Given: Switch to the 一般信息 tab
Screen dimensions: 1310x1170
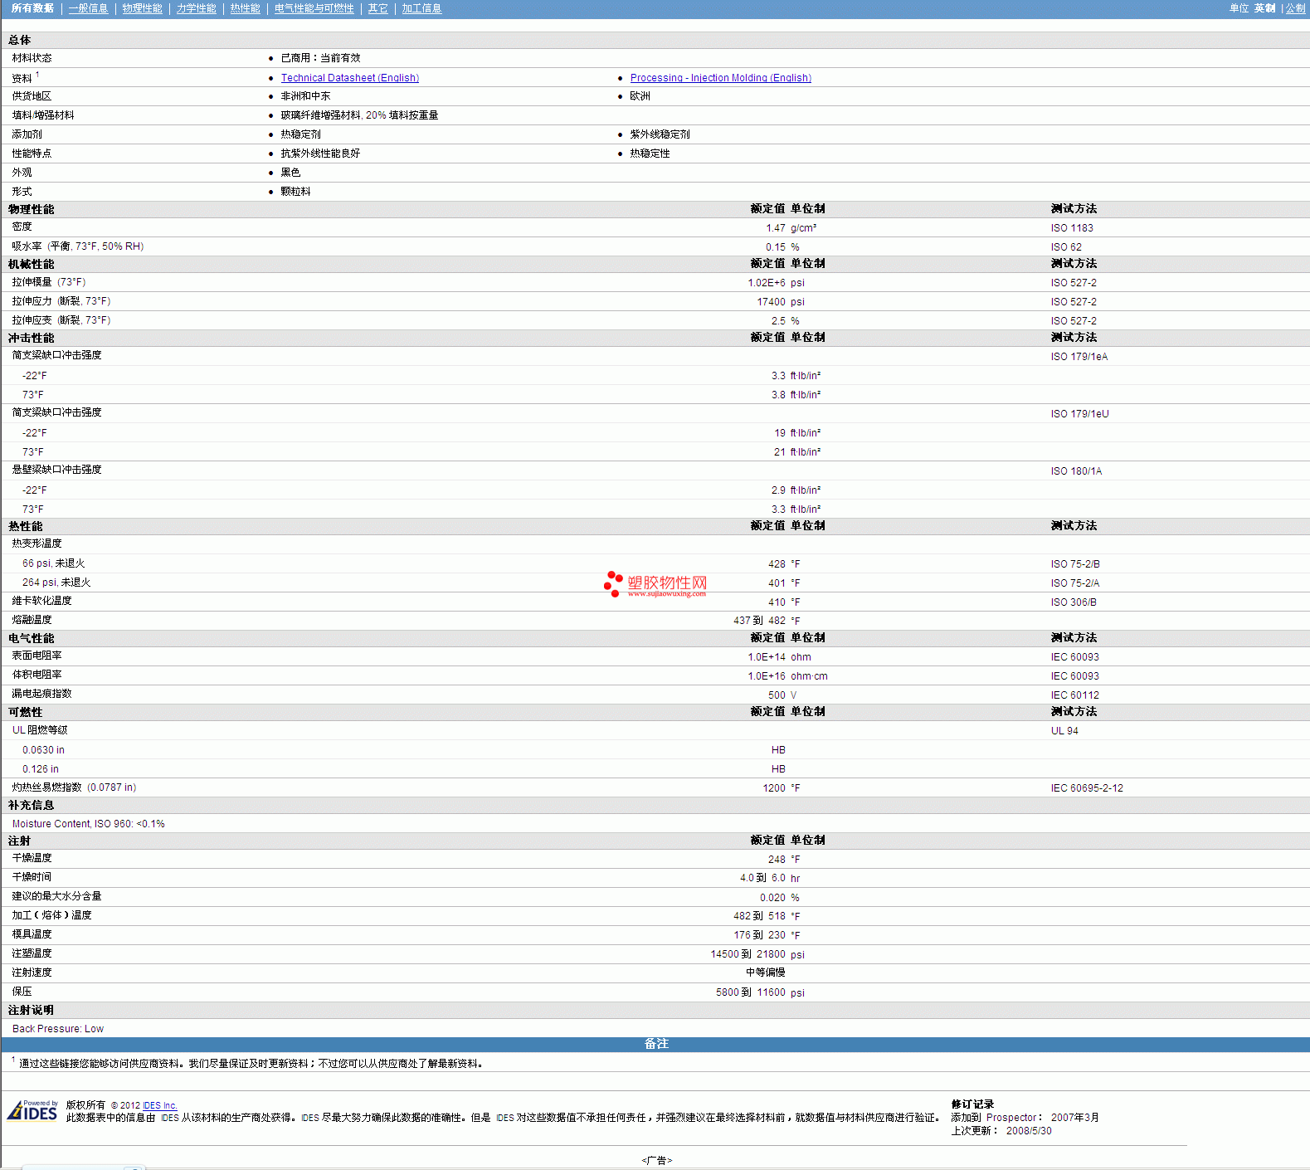Looking at the screenshot, I should [88, 8].
